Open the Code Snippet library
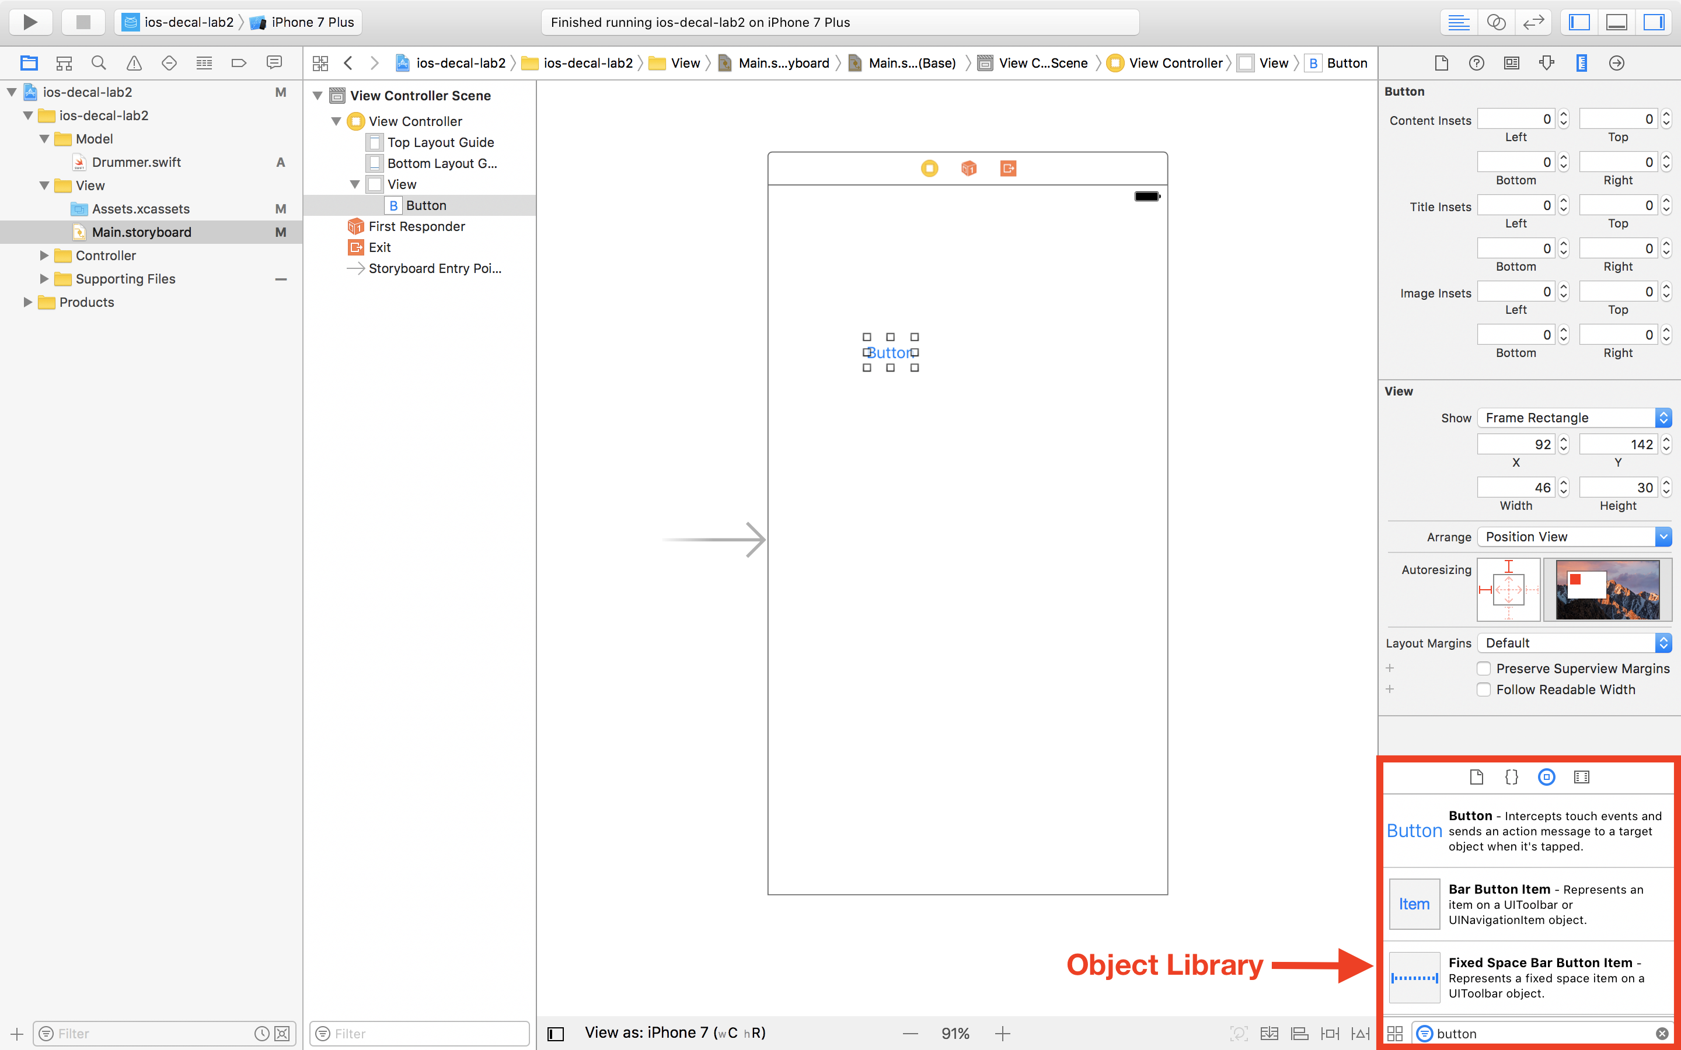 point(1512,777)
